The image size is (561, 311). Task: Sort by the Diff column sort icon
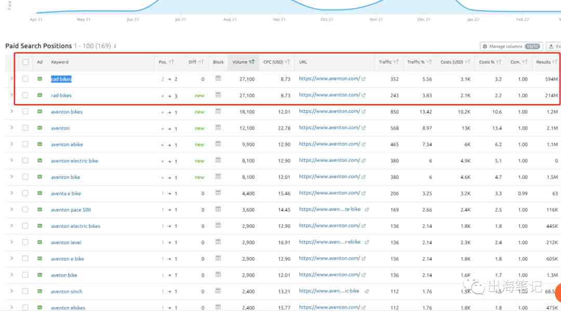point(201,62)
